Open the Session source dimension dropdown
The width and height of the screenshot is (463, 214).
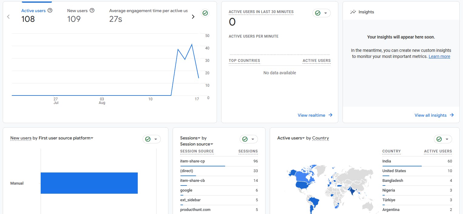(x=197, y=144)
